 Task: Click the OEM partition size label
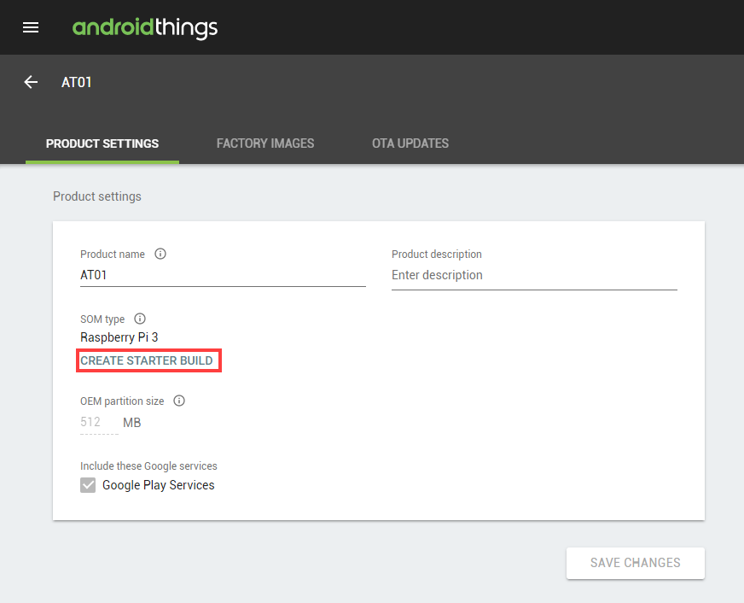point(122,401)
